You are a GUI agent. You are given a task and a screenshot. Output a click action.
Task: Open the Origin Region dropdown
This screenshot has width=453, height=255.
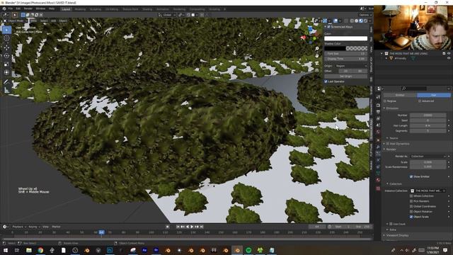pos(351,66)
